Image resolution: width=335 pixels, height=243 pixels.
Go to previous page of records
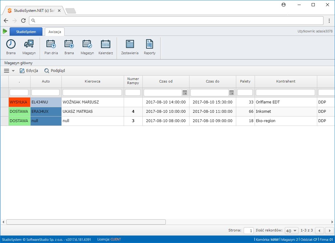(x=319, y=231)
